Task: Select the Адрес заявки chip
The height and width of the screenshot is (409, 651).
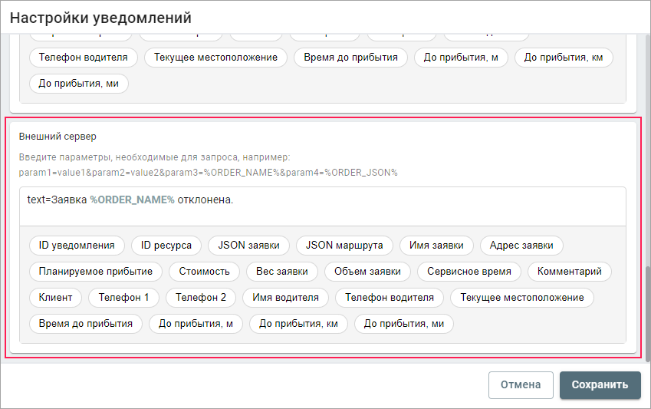Action: click(521, 246)
